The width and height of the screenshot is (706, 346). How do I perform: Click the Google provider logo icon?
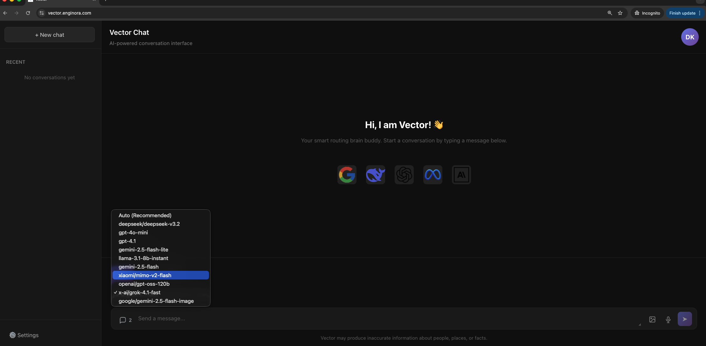pos(347,174)
